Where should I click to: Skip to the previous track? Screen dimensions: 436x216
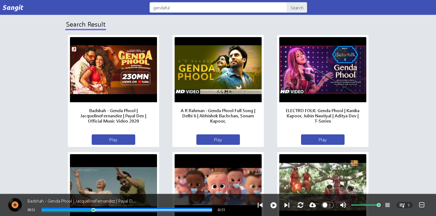click(260, 205)
